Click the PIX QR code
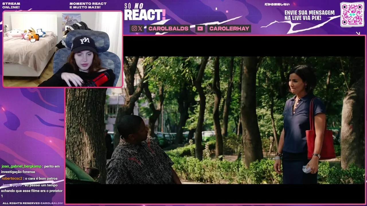The width and height of the screenshot is (367, 206). click(x=352, y=14)
